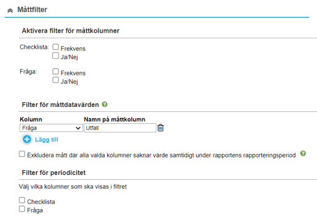Viewport: 317px width, 220px height.
Task: Click the blue plus icon to add row
Action: [27, 139]
